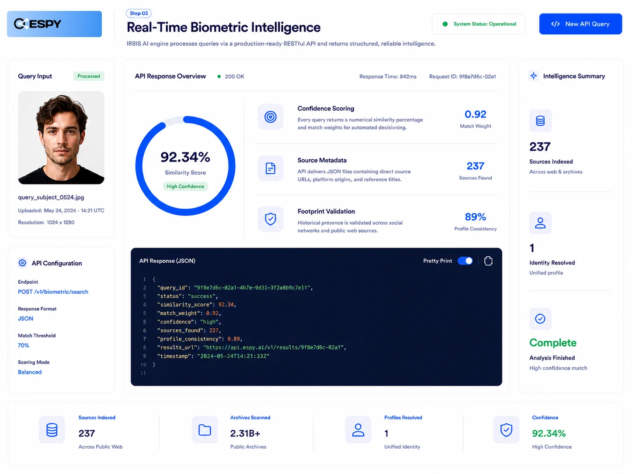Viewport: 633px width, 474px height.
Task: Click the Confidence Scoring target icon
Action: point(271,117)
